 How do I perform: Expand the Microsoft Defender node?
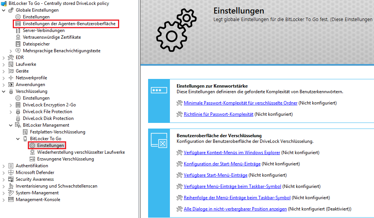tap(4, 173)
